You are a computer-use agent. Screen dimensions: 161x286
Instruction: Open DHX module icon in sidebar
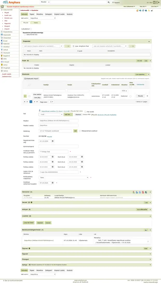pyautogui.click(x=2, y=59)
